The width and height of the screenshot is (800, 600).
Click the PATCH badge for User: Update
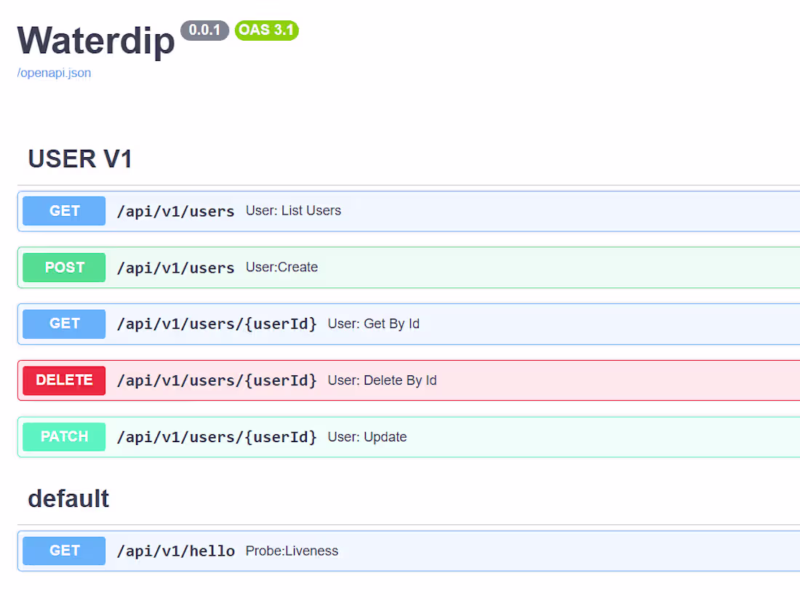(63, 436)
